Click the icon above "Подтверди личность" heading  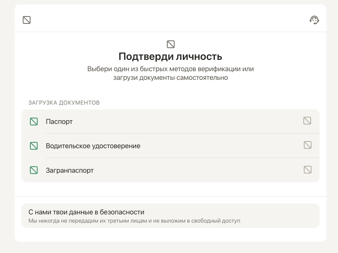click(171, 44)
